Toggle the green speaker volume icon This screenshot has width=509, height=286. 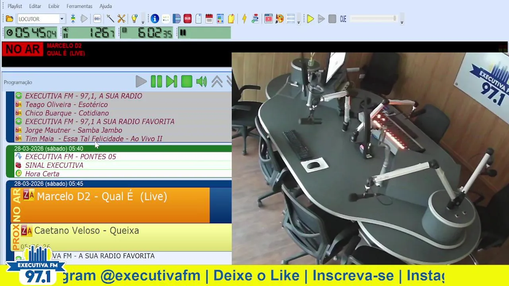coord(202,82)
